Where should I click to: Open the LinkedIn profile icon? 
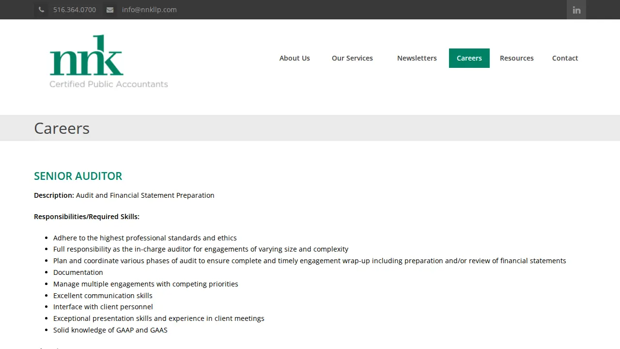(576, 10)
